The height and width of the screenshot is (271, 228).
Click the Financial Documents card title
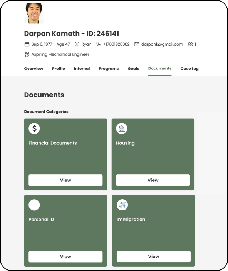coord(53,143)
